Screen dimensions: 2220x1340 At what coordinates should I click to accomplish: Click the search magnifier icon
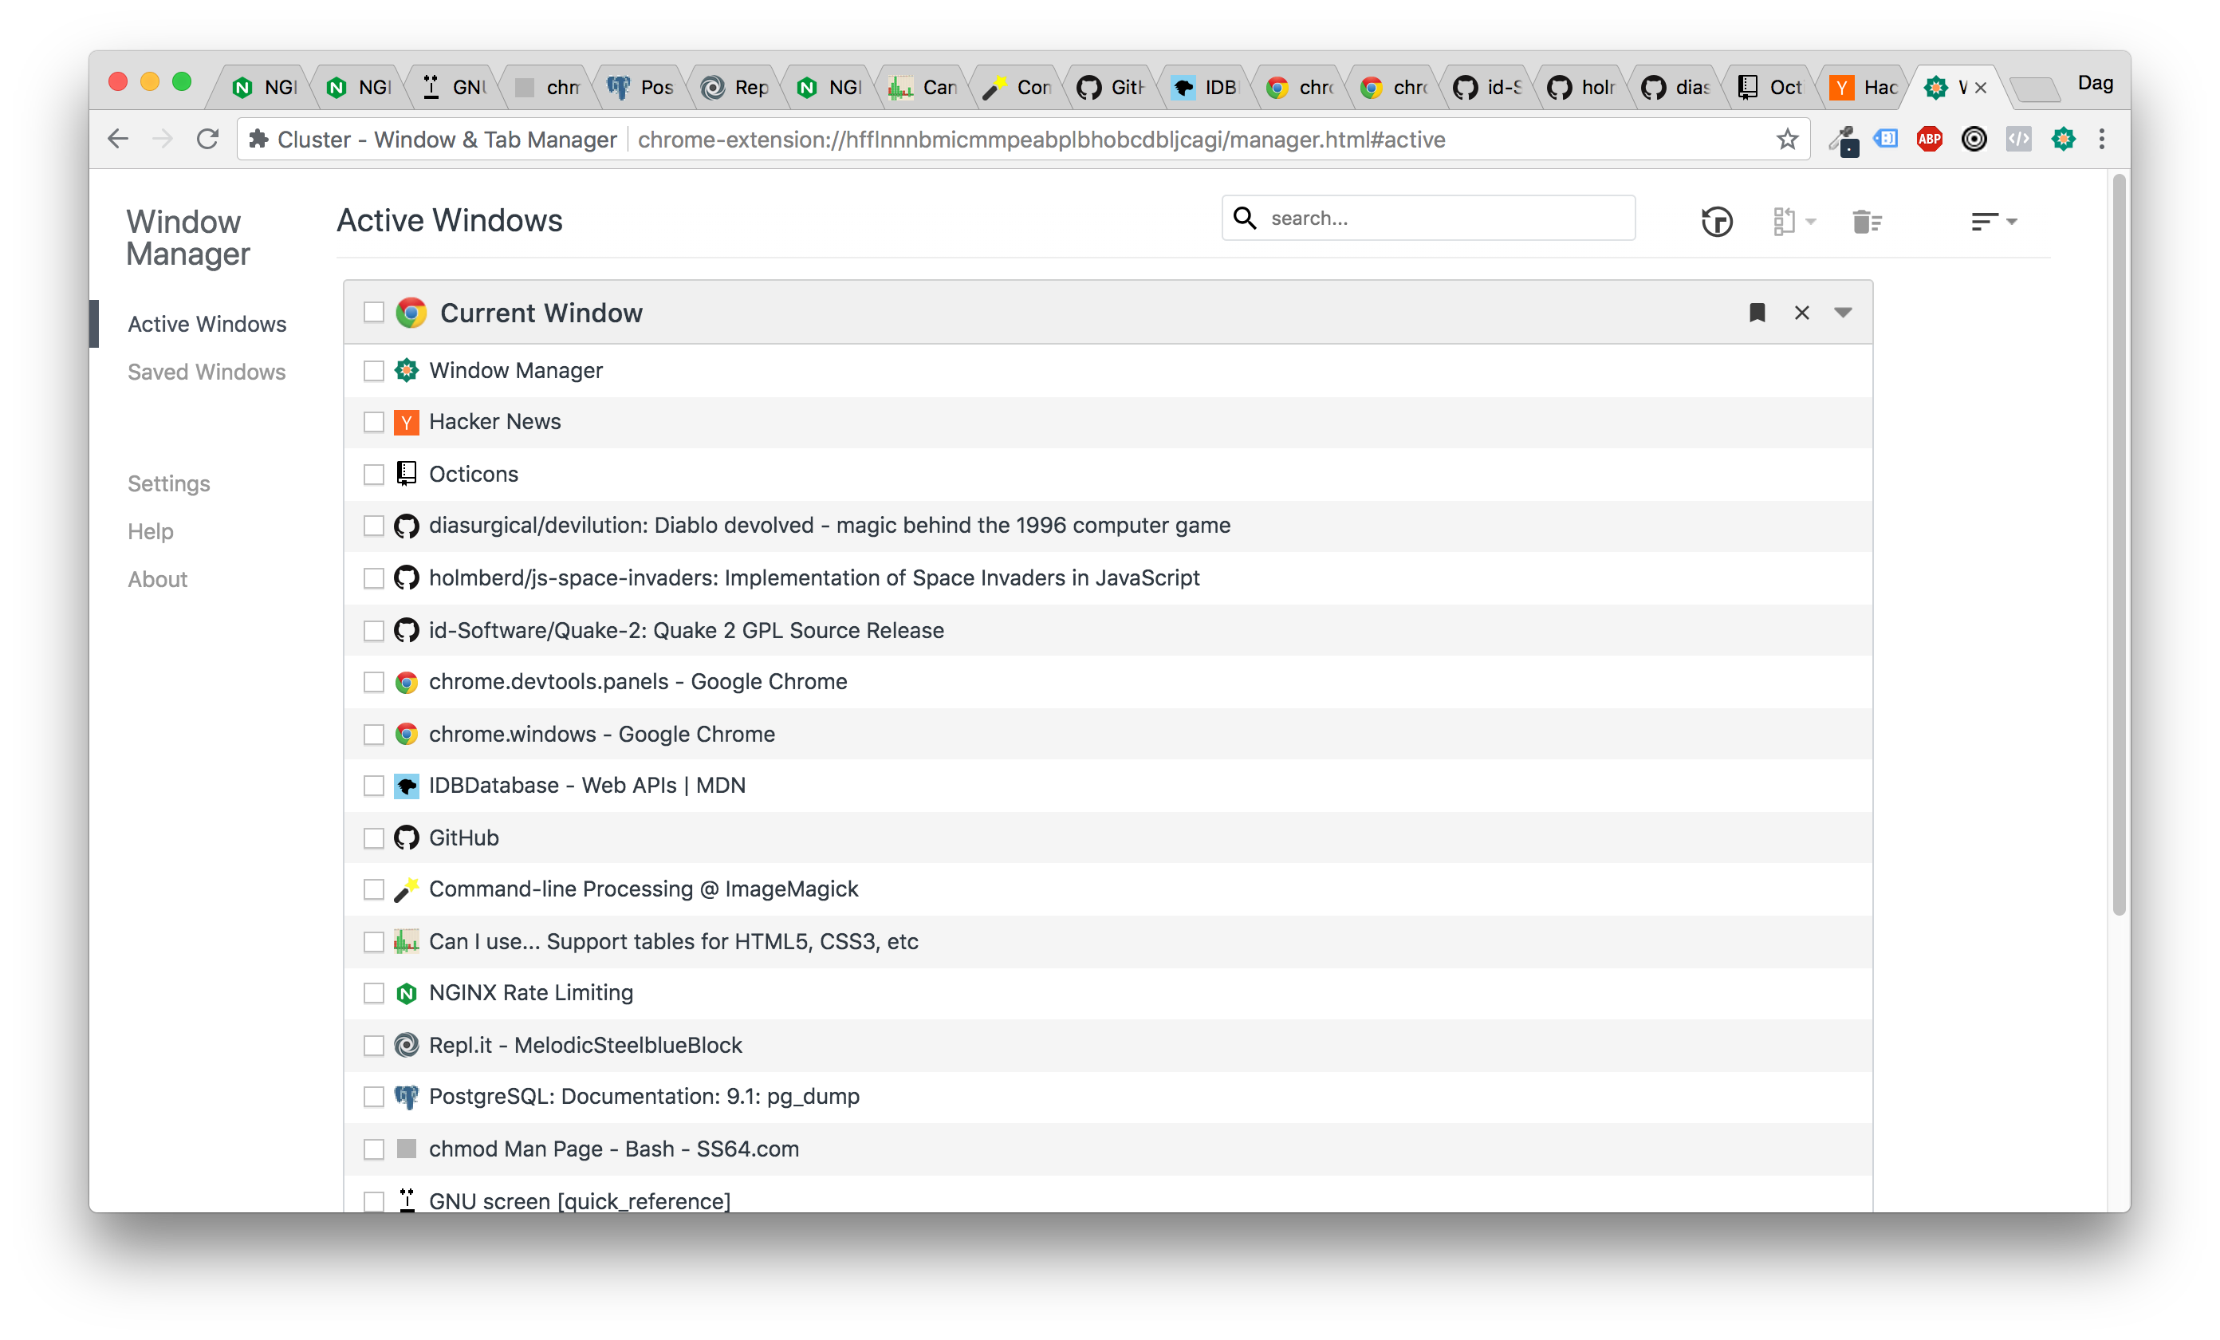(x=1245, y=218)
